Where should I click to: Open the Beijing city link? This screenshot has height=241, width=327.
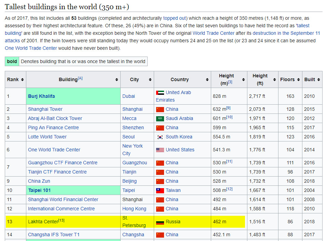tap(130, 181)
